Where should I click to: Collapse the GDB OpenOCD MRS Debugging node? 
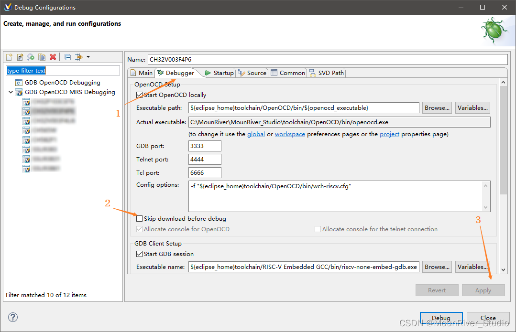pos(11,92)
